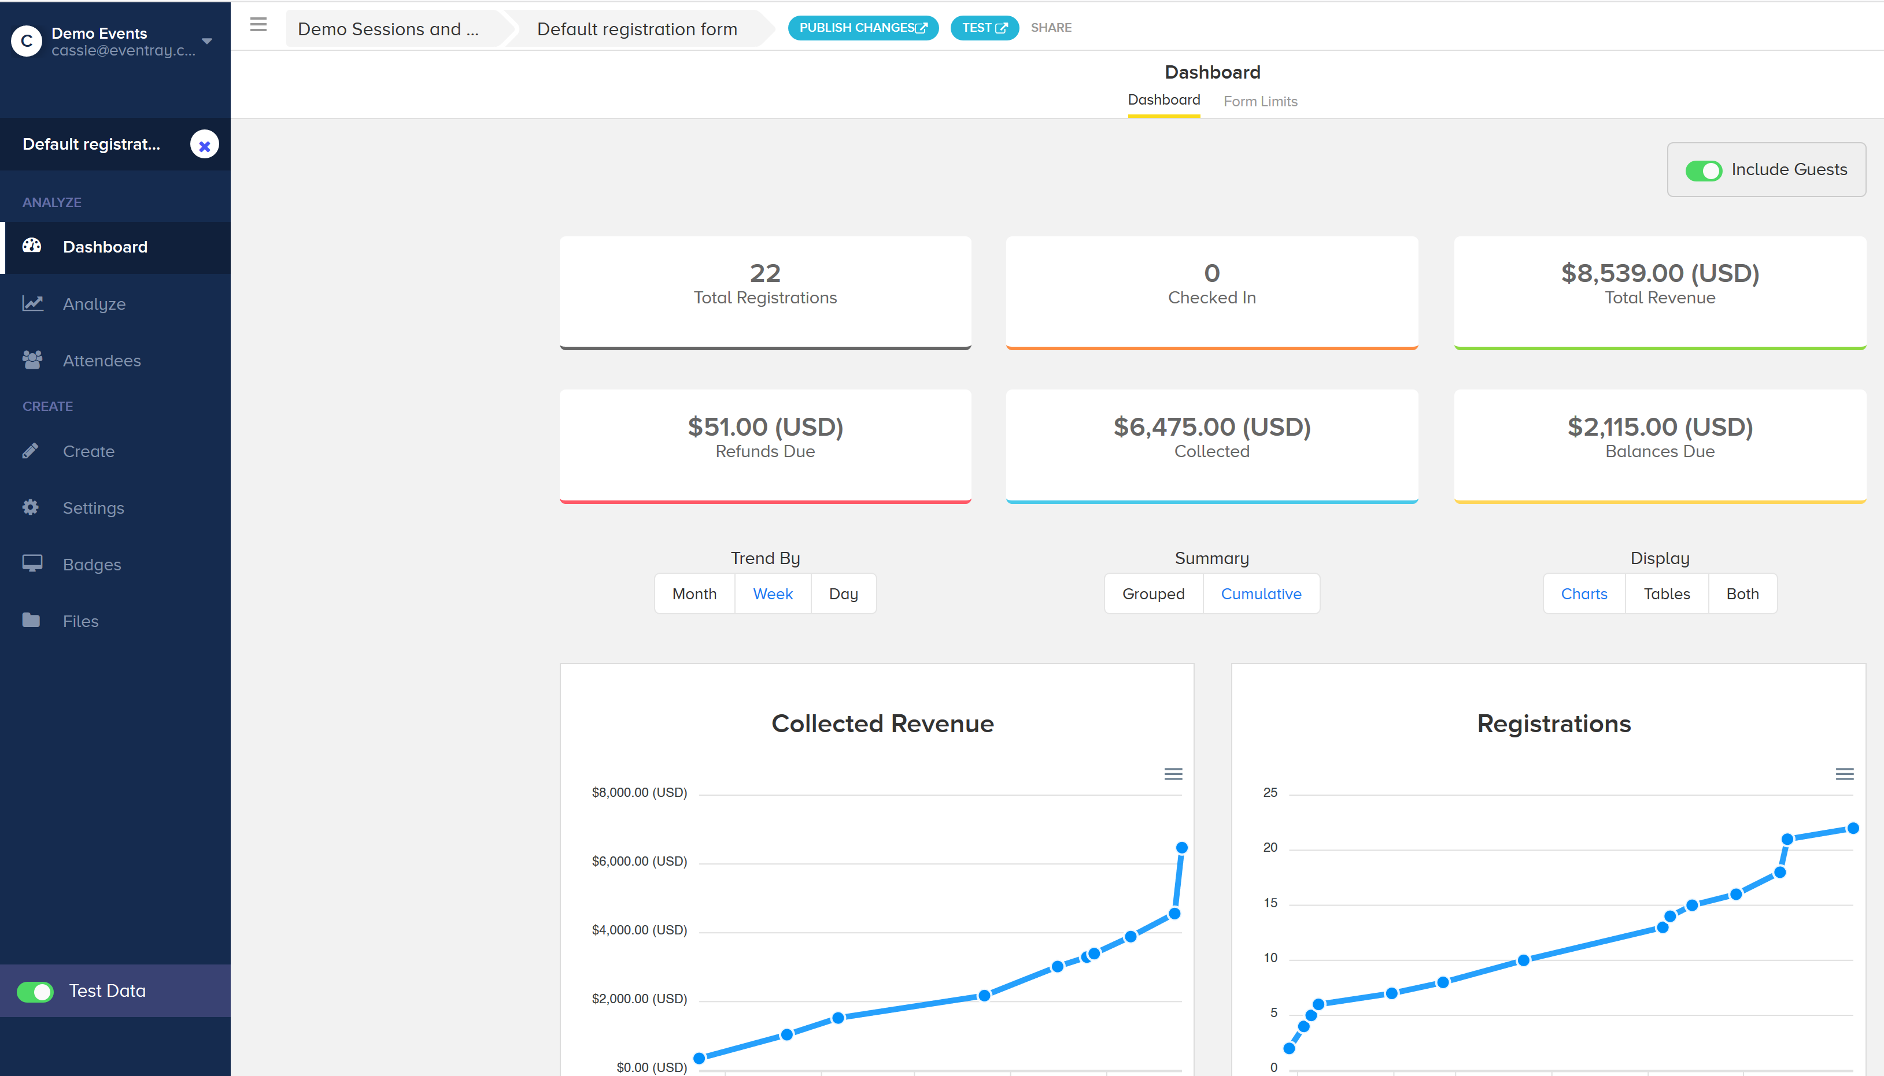
Task: Open the Collected Revenue chart menu
Action: click(x=1173, y=774)
